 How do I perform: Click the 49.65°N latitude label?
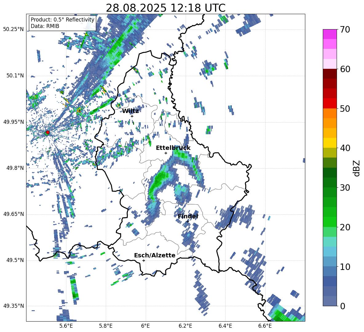coord(14,214)
